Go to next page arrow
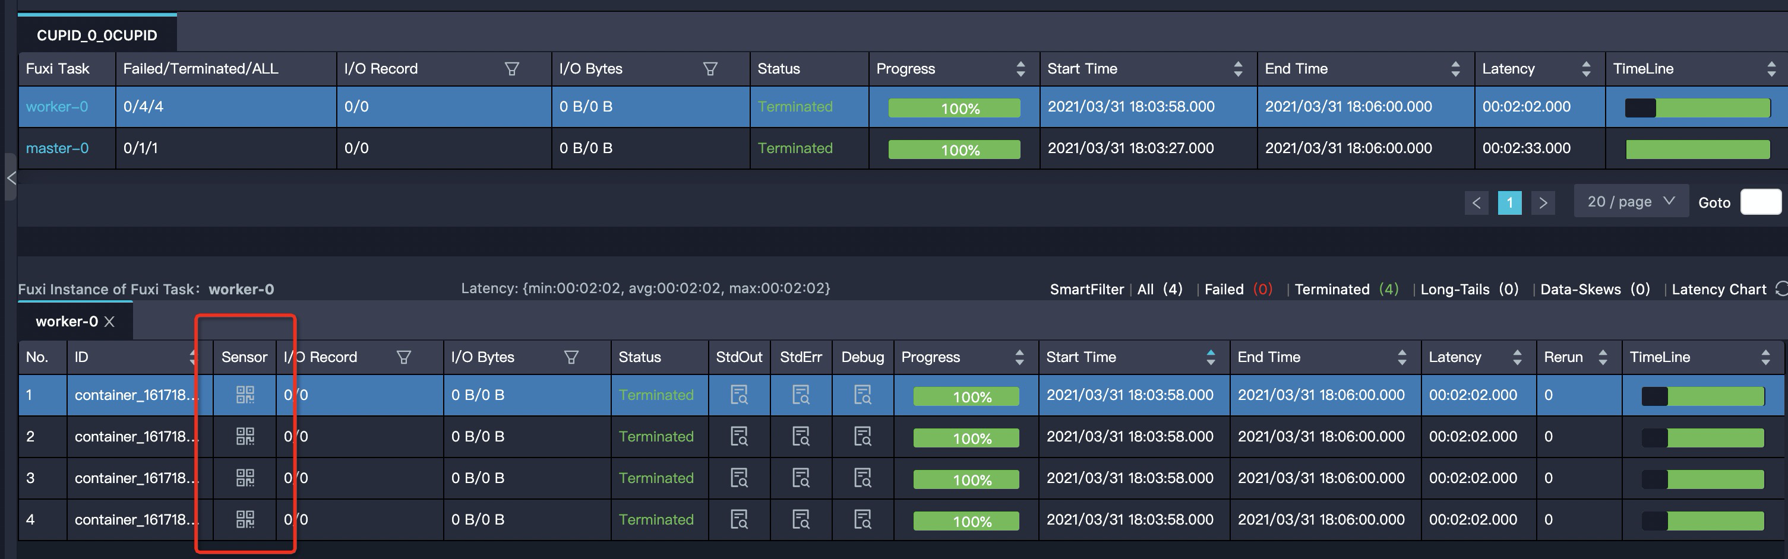The image size is (1788, 559). (1543, 202)
